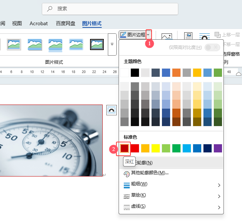Apply the reflected picture style
The height and width of the screenshot is (221, 242).
pos(56,45)
